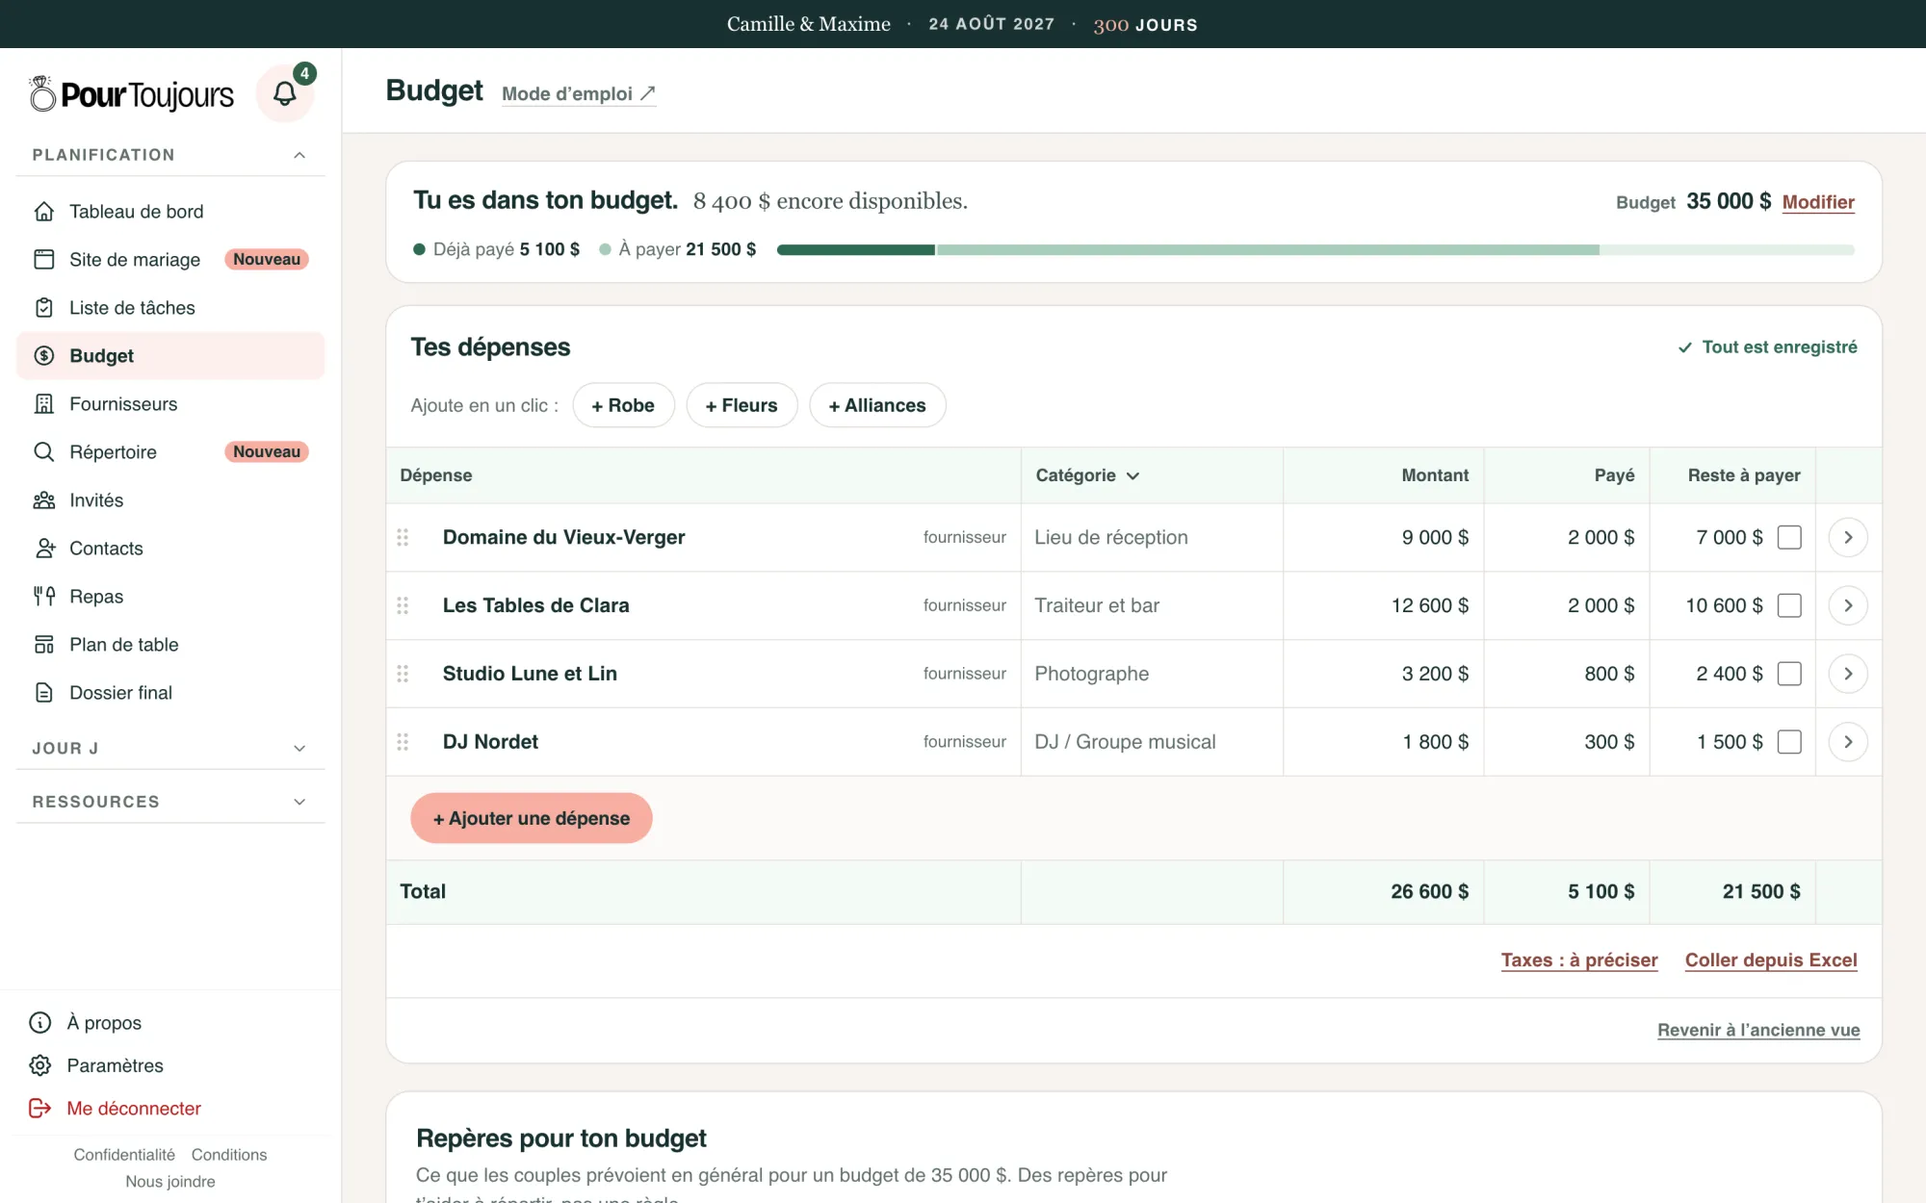Click Taxes : à préciser link
Image resolution: width=1926 pixels, height=1203 pixels.
tap(1579, 960)
